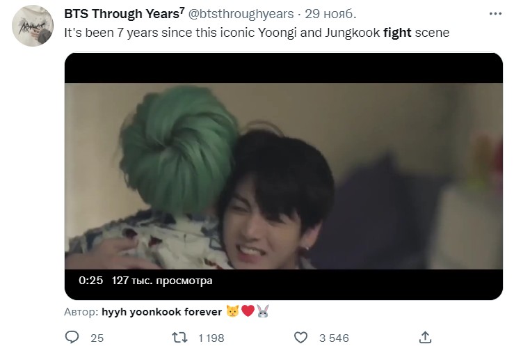This screenshot has width=514, height=353.
Task: Click the reply count 25
Action: tap(97, 338)
